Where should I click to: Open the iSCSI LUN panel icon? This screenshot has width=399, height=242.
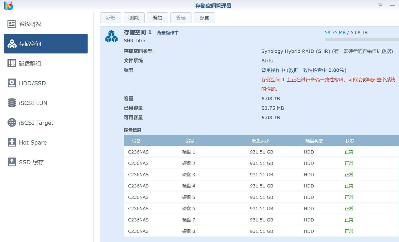[x=12, y=103]
